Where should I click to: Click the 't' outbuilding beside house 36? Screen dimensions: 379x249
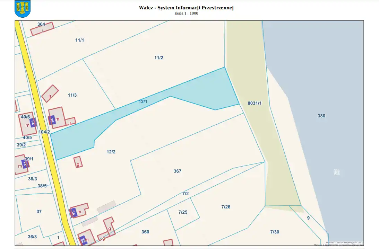point(70,122)
